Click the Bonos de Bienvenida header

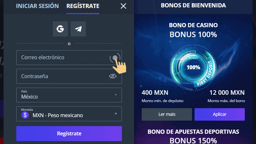click(x=193, y=5)
